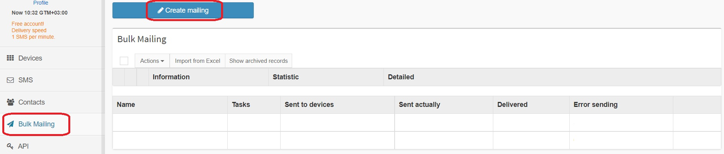Select the Detailed column header

click(401, 77)
